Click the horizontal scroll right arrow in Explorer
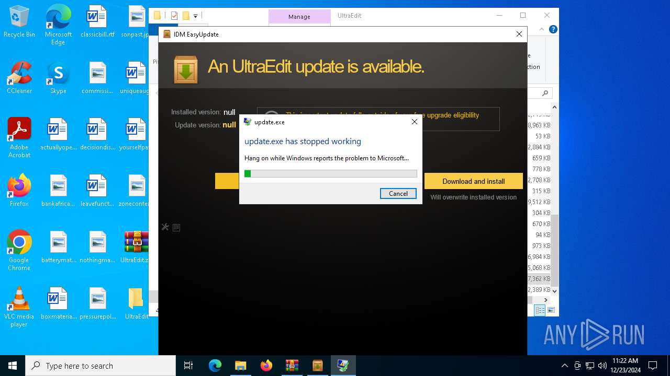The height and width of the screenshot is (376, 670). pos(545,300)
